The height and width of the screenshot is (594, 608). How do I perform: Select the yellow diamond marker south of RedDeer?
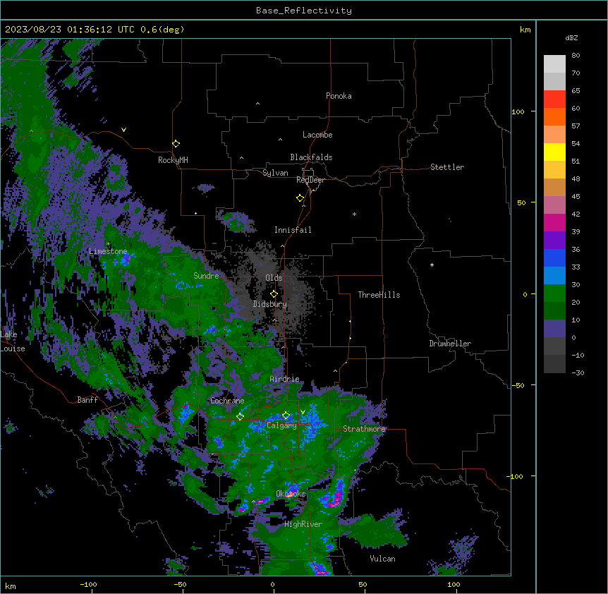point(300,198)
